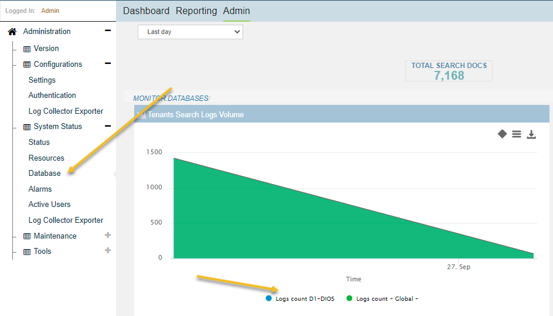Screen dimensions: 553x316
Task: Open the Resources item
Action: (x=46, y=158)
